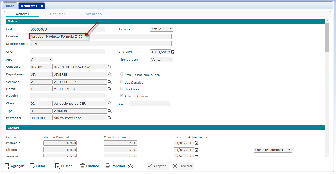Close the Repuestos tab
Screen dimensions: 336x174
click(x=42, y=6)
